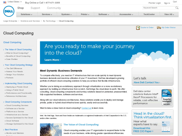The image size is (182, 136).
Task: Expand the Services menu
Action: pyautogui.click(x=47, y=14)
